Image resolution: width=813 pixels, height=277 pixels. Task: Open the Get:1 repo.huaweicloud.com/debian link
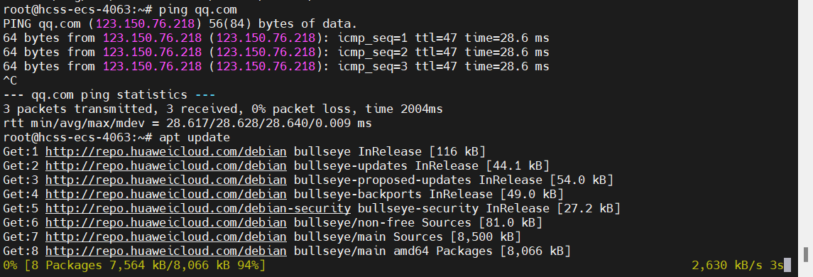166,151
